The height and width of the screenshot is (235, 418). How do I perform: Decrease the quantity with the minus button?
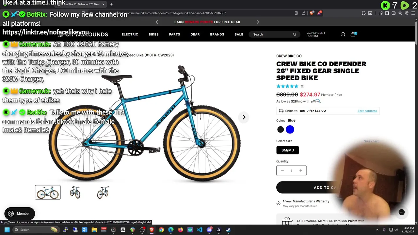(282, 170)
